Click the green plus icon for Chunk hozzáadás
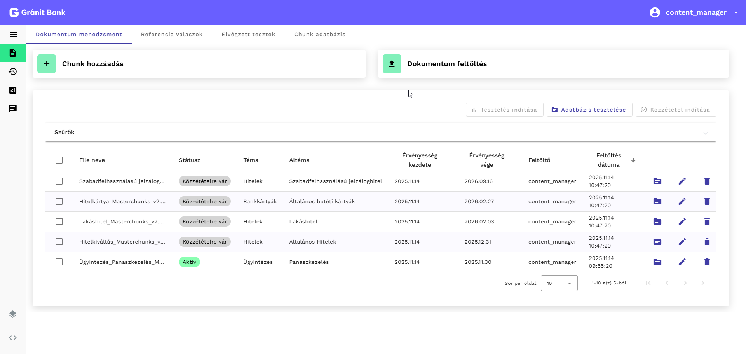Screen dimensions: 746x354 click(47, 64)
